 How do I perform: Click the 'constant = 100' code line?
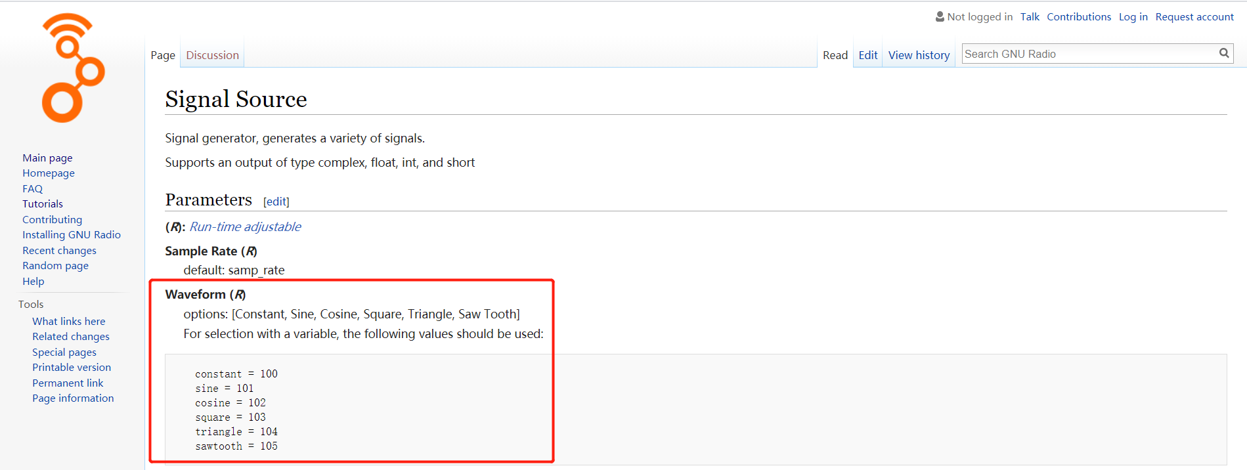coord(236,374)
